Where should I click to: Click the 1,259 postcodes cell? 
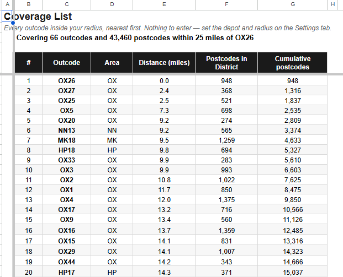pyautogui.click(x=226, y=140)
